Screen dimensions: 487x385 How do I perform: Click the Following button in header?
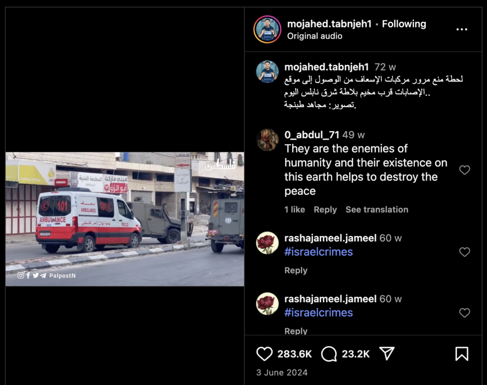(x=404, y=24)
